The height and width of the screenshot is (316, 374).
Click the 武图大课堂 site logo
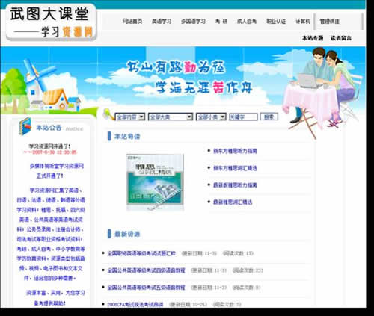pos(51,22)
